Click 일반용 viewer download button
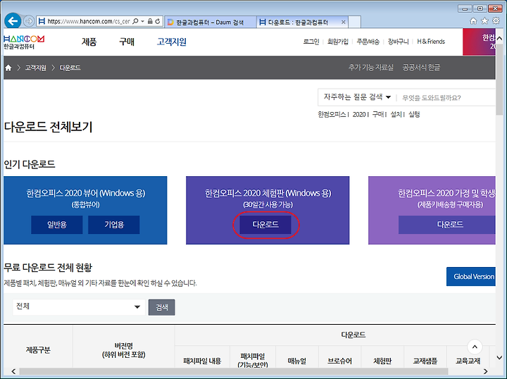 (57, 225)
